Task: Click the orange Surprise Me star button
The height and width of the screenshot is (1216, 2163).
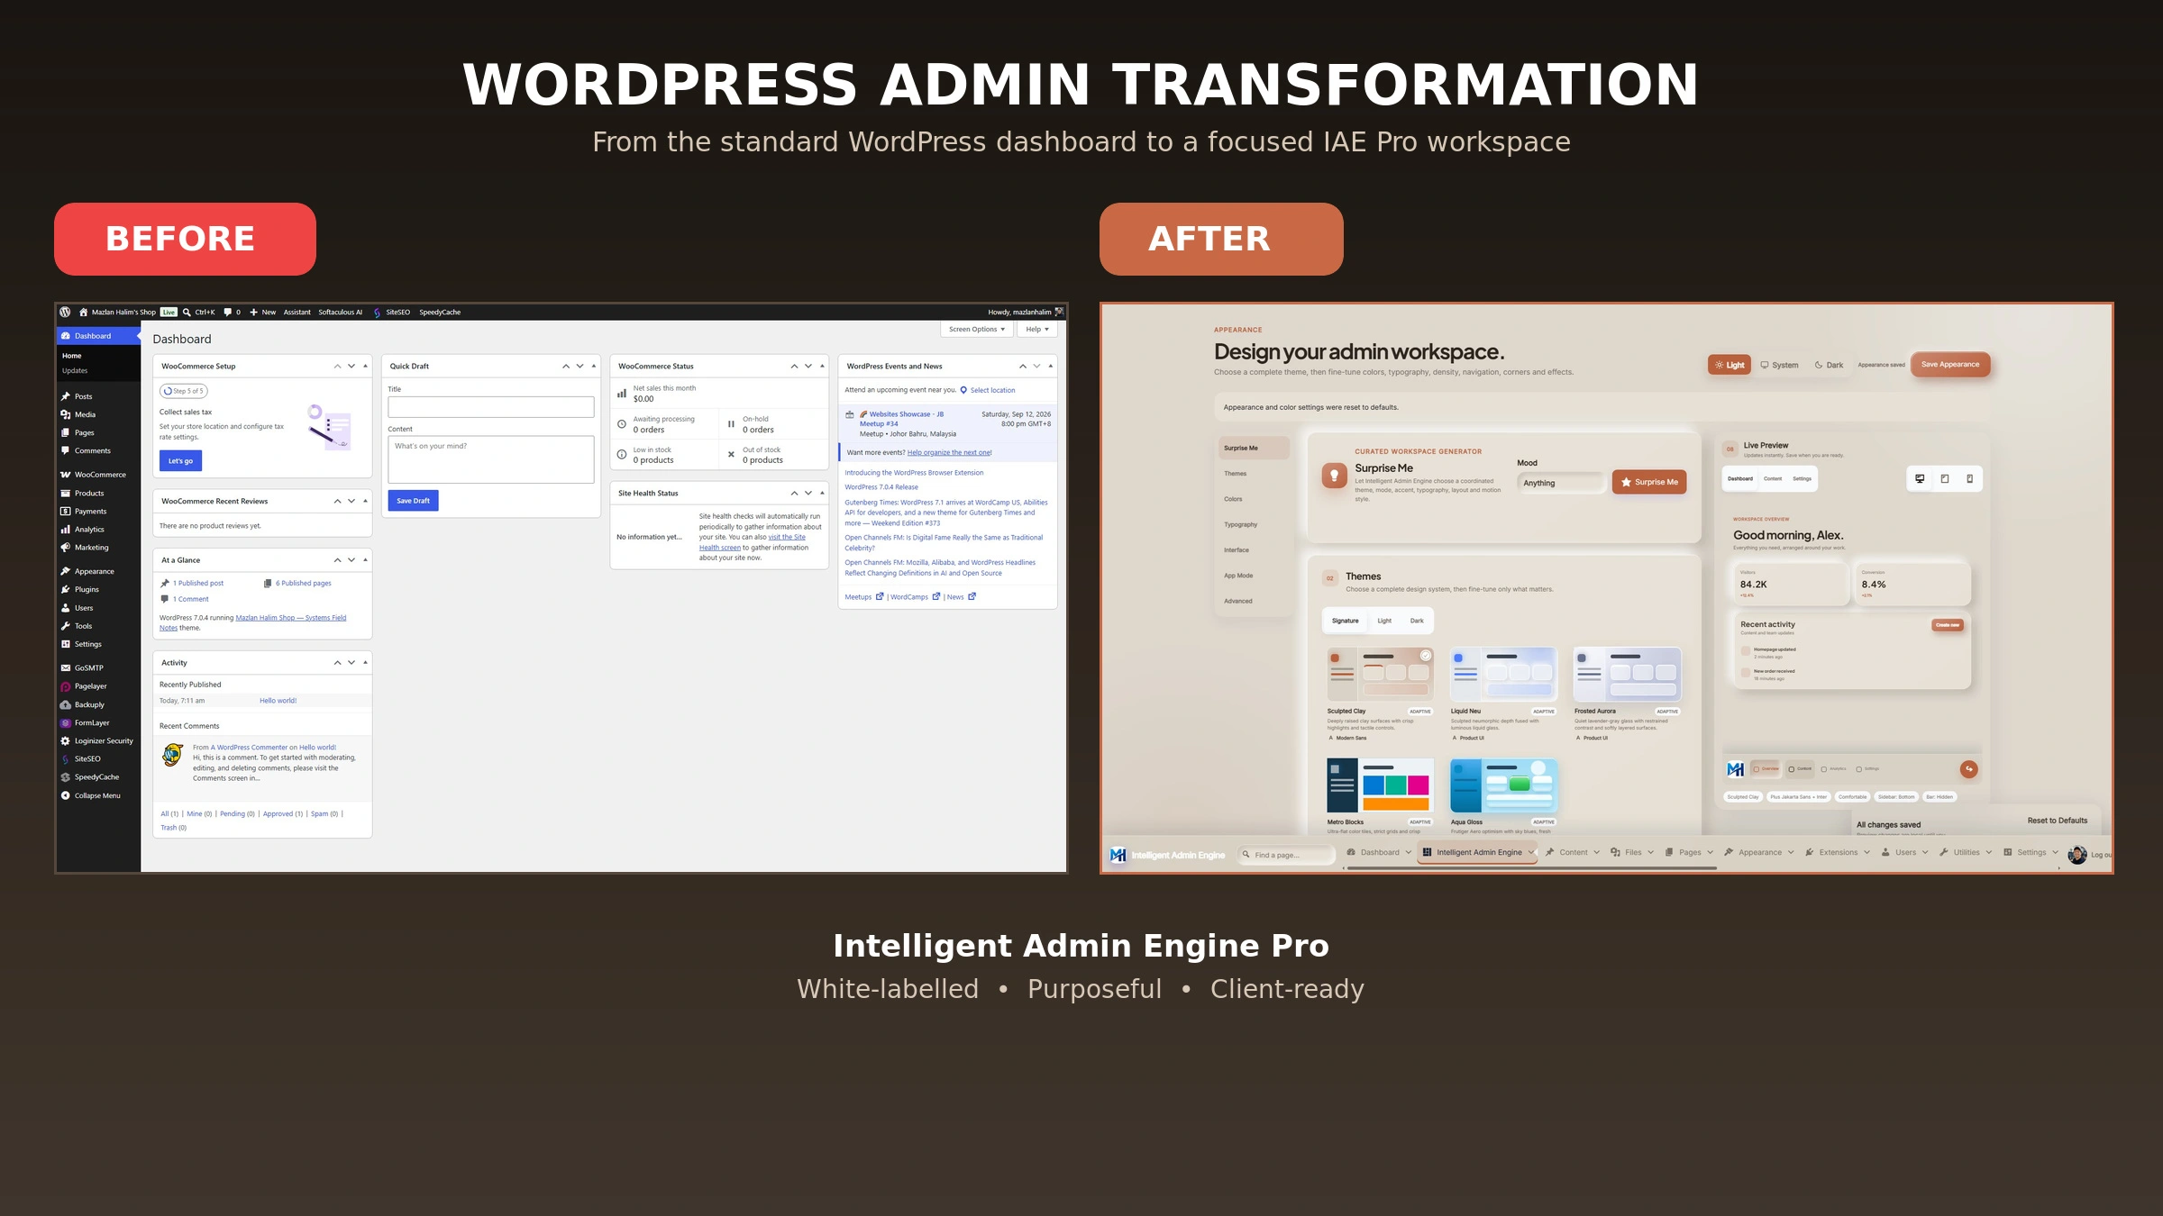Action: pos(1649,482)
